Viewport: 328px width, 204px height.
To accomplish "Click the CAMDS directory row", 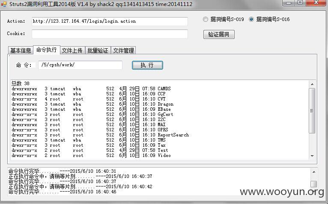I will point(91,89).
